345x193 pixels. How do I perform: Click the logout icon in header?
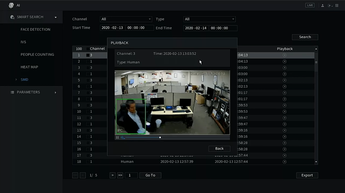tap(330, 5)
